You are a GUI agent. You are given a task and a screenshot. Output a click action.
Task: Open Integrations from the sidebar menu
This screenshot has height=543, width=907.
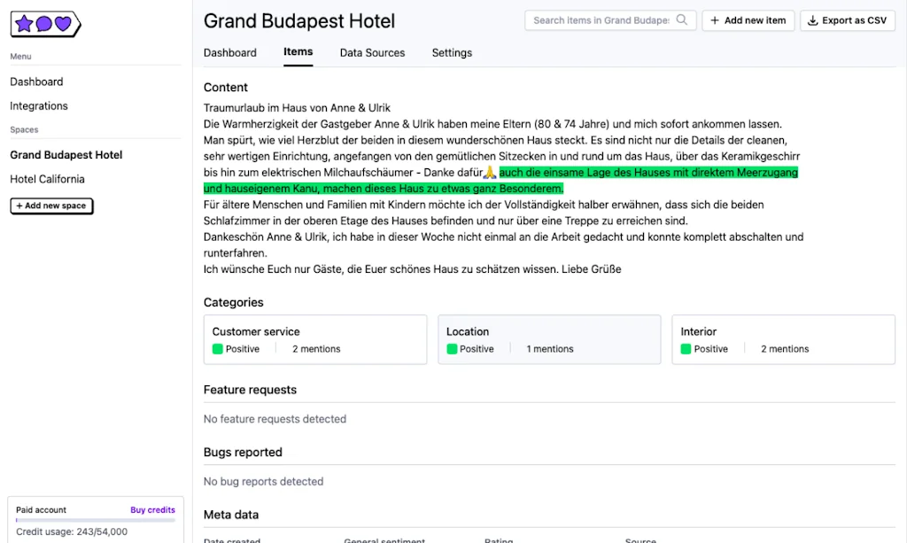[38, 105]
